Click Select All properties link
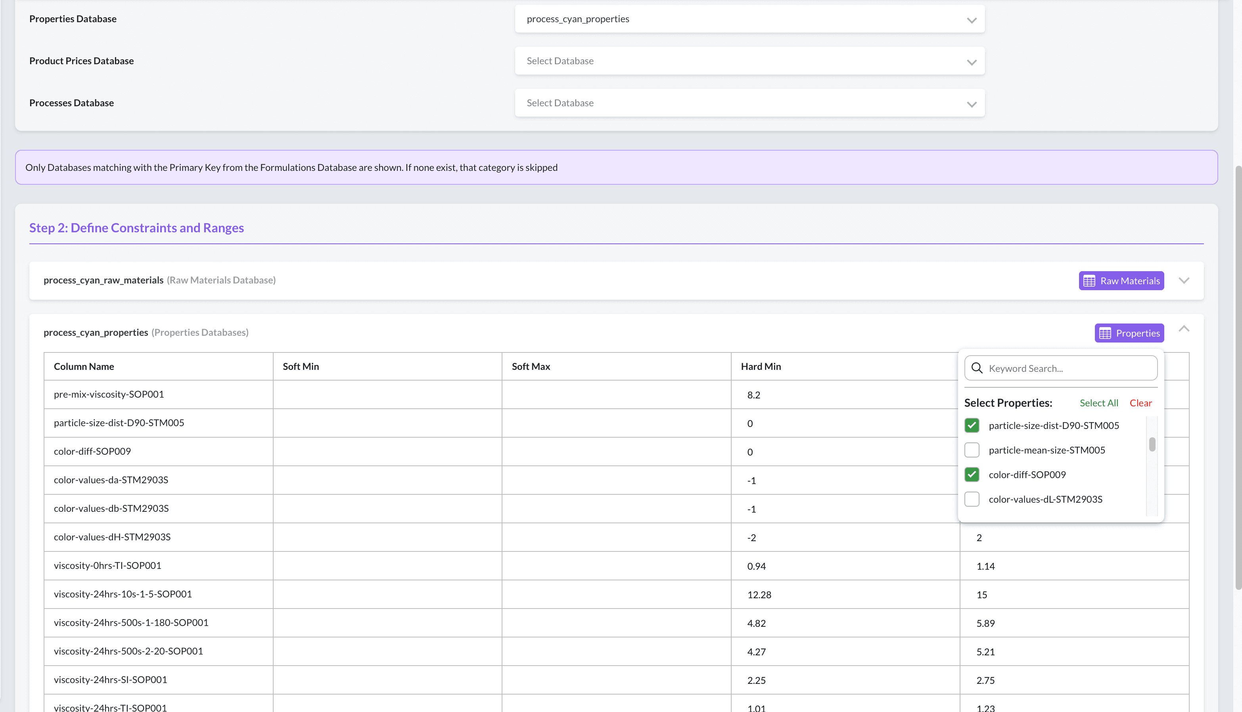Screen dimensions: 1242x712 click(1098, 403)
